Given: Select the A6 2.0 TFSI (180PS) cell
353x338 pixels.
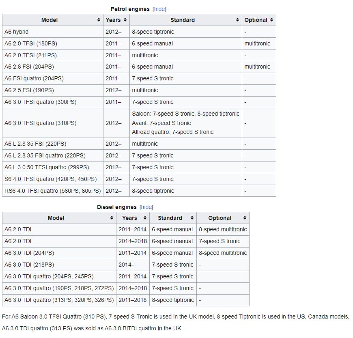Looking at the screenshot, I should (53, 43).
